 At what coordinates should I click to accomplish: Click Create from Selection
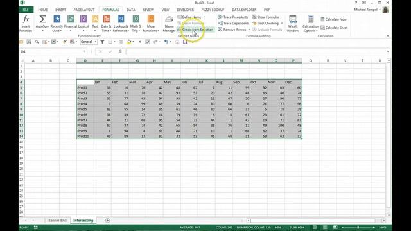(195, 30)
